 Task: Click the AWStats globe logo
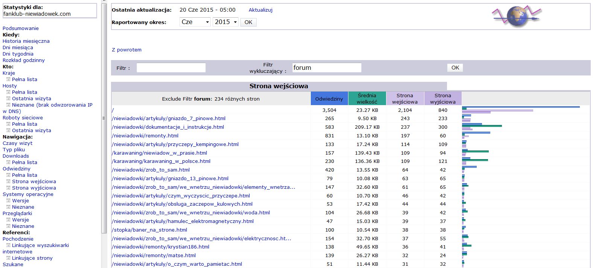pyautogui.click(x=516, y=17)
